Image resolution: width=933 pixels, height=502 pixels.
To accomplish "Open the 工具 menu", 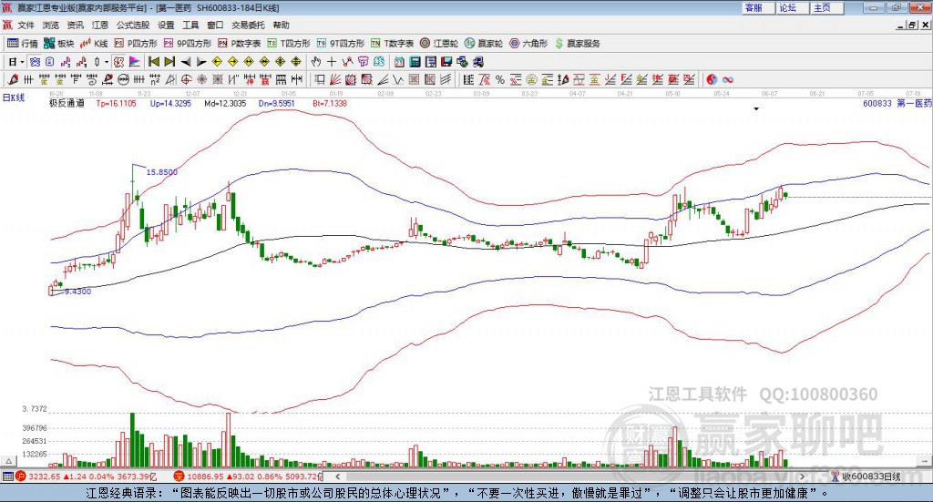I will [x=190, y=25].
